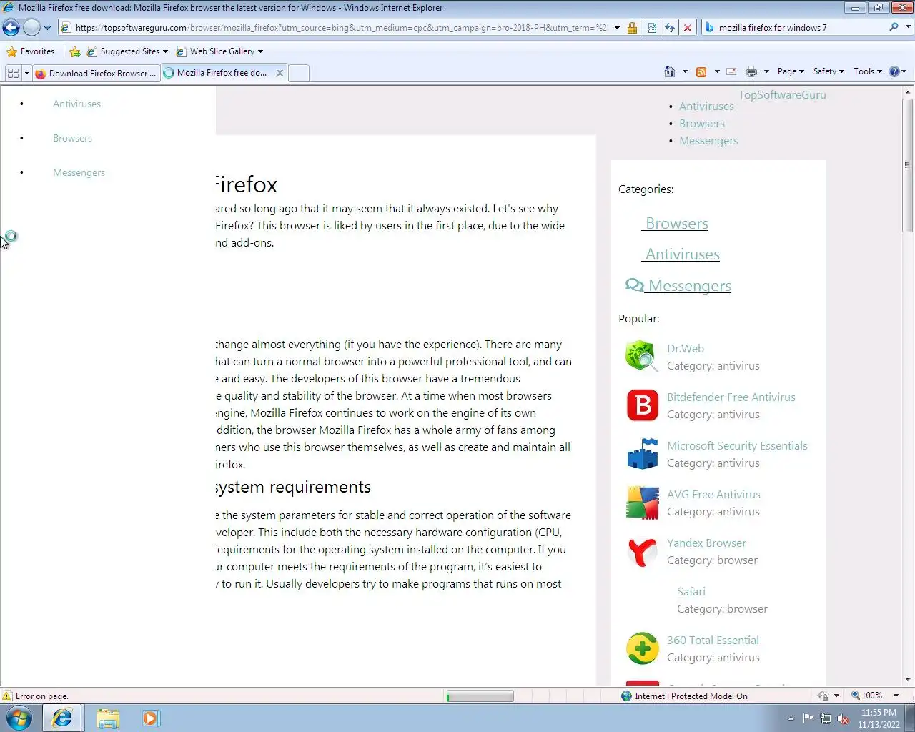
Task: Click the page vertical scrollbar thumb
Action: tap(908, 164)
